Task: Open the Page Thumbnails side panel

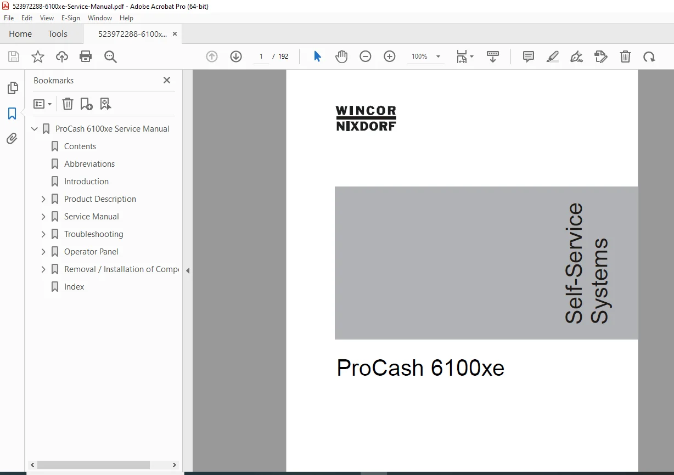Action: (12, 88)
